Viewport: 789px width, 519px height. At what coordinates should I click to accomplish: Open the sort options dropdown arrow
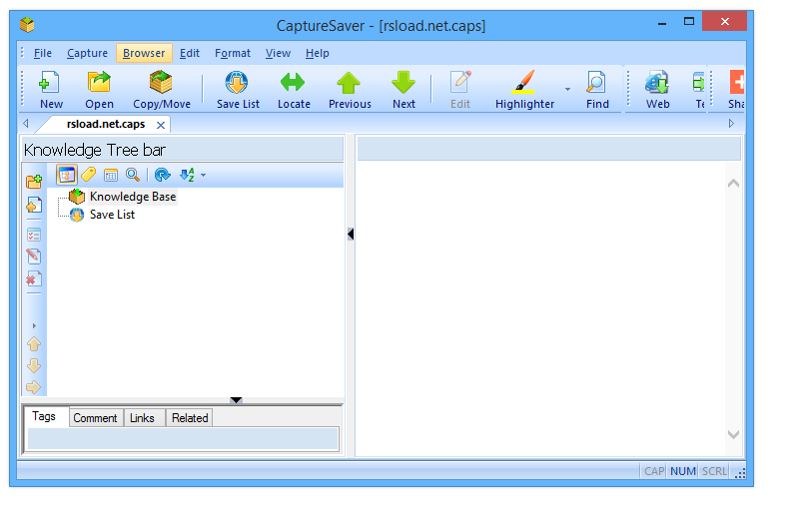pos(204,175)
